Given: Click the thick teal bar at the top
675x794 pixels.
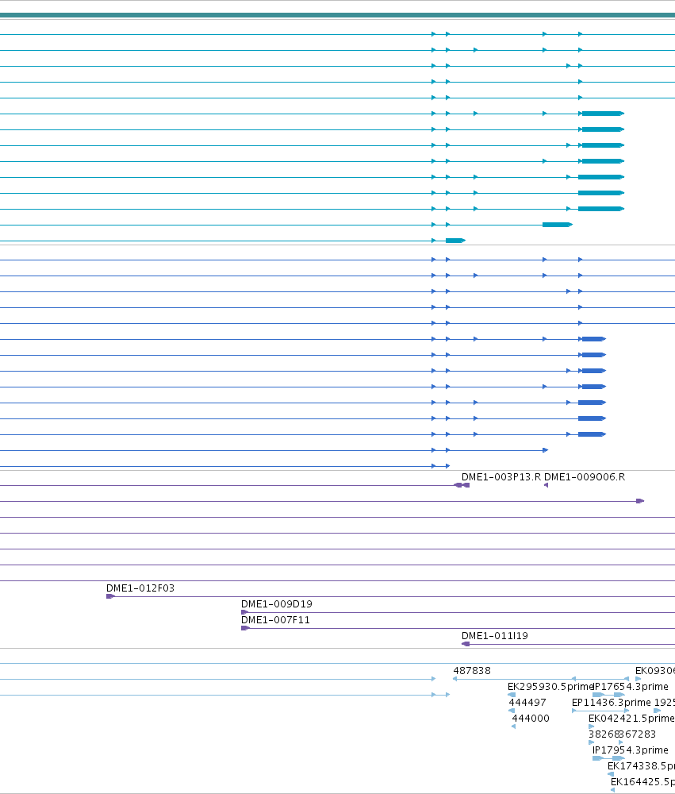Looking at the screenshot, I should pos(338,15).
